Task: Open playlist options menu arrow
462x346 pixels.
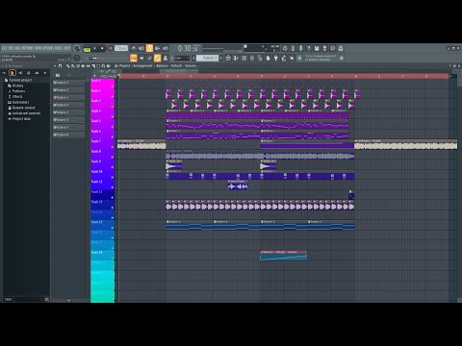Action: (x=55, y=66)
